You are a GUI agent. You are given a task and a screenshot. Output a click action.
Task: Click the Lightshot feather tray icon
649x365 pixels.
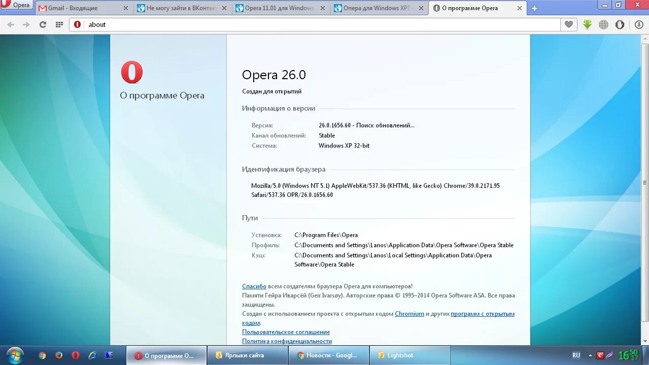coord(609,355)
